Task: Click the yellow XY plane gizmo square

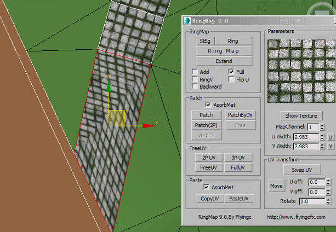Action: click(x=117, y=118)
